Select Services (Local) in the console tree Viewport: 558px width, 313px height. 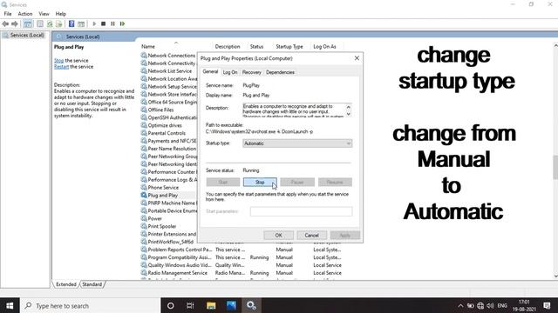coord(27,35)
